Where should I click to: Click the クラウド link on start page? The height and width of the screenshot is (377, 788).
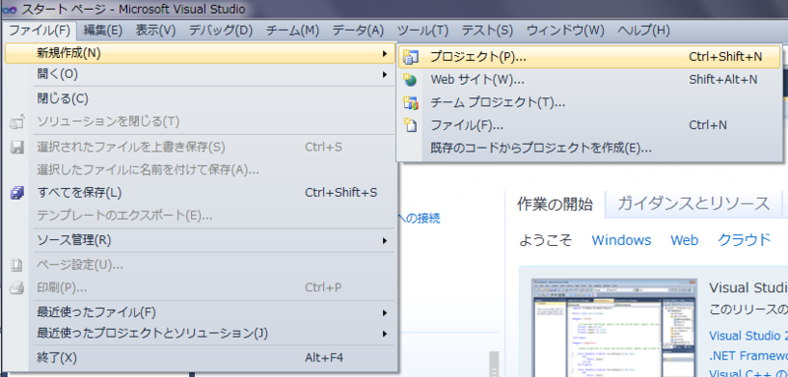tap(745, 240)
